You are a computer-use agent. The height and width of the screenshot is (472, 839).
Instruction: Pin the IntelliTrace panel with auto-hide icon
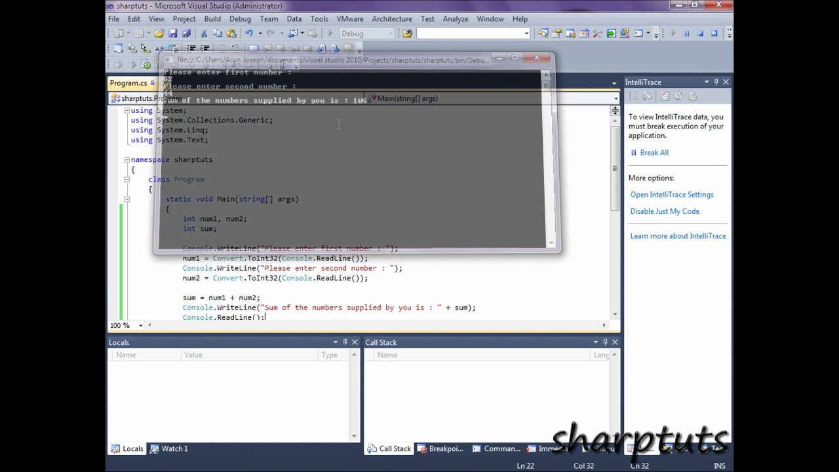tap(716, 82)
